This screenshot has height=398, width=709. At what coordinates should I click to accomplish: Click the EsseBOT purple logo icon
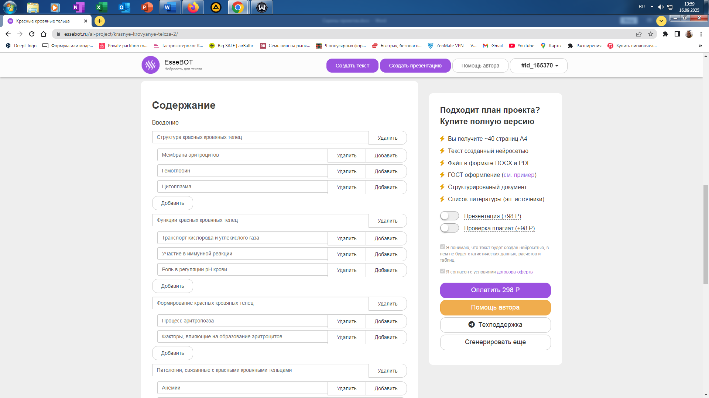coord(150,65)
